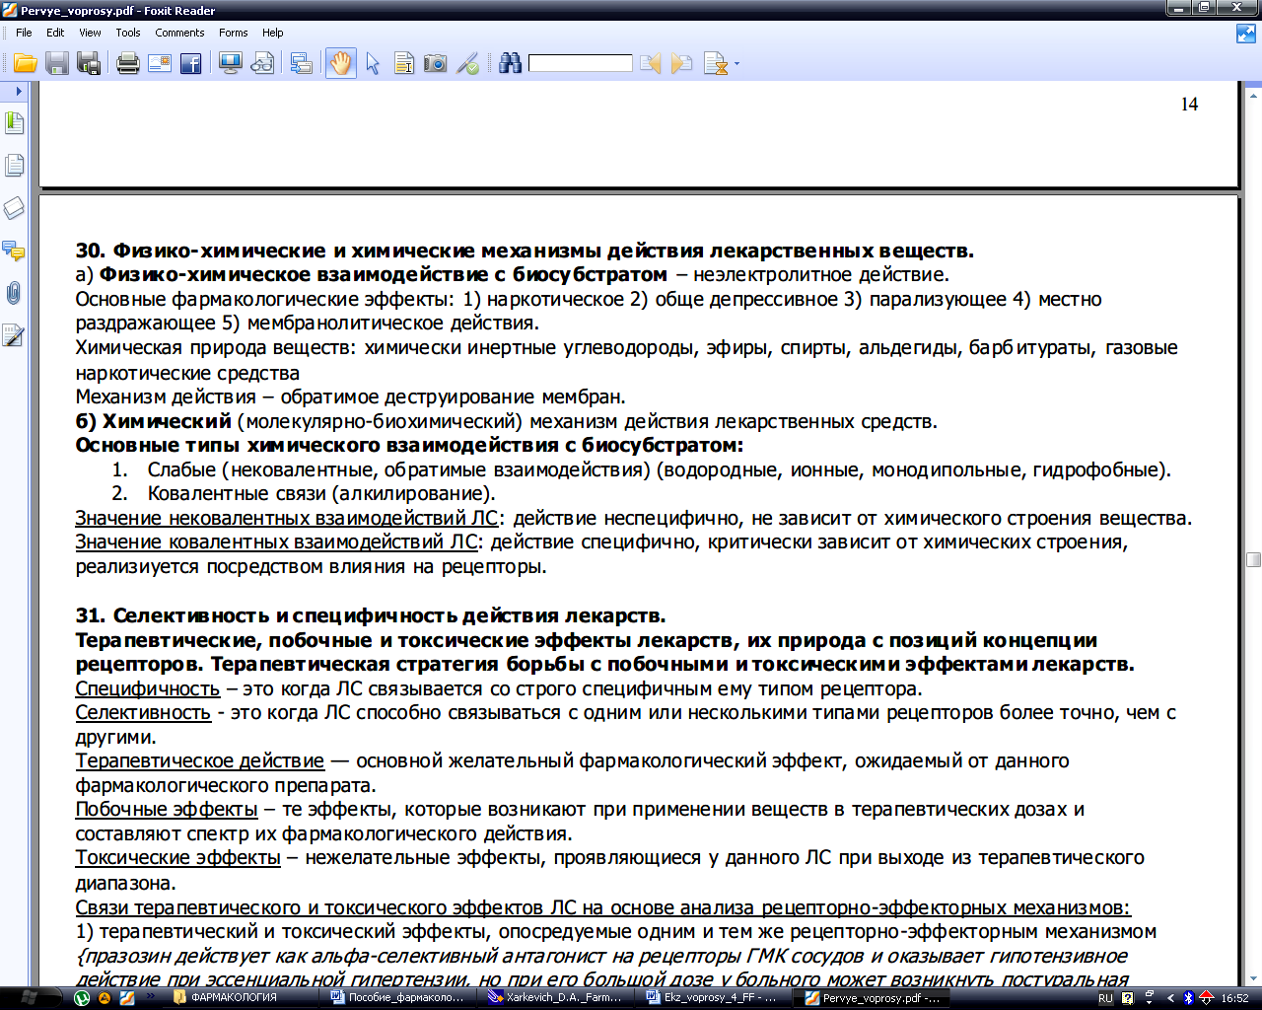Open the Layers panel icon
Image resolution: width=1262 pixels, height=1010 pixels.
click(x=14, y=208)
